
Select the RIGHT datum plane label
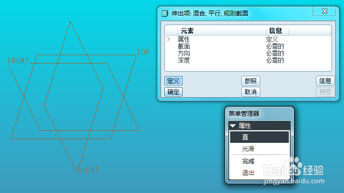(88, 170)
